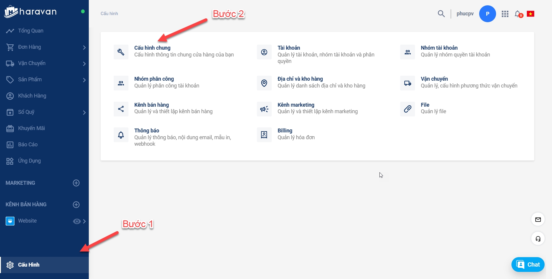552x279 pixels.
Task: Toggle Website visibility eye icon
Action: click(77, 221)
